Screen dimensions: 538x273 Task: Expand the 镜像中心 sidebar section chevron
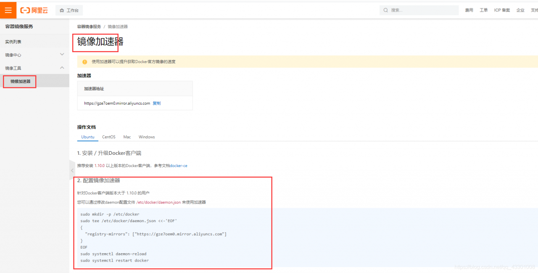[x=62, y=55]
